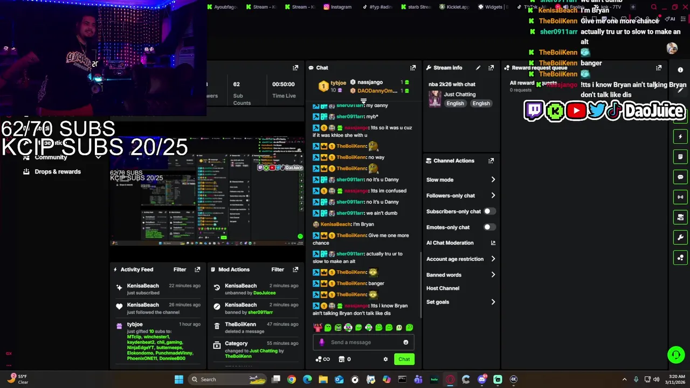Image resolution: width=690 pixels, height=388 pixels.
Task: Pop out the Channel Actions panel
Action: click(x=491, y=161)
